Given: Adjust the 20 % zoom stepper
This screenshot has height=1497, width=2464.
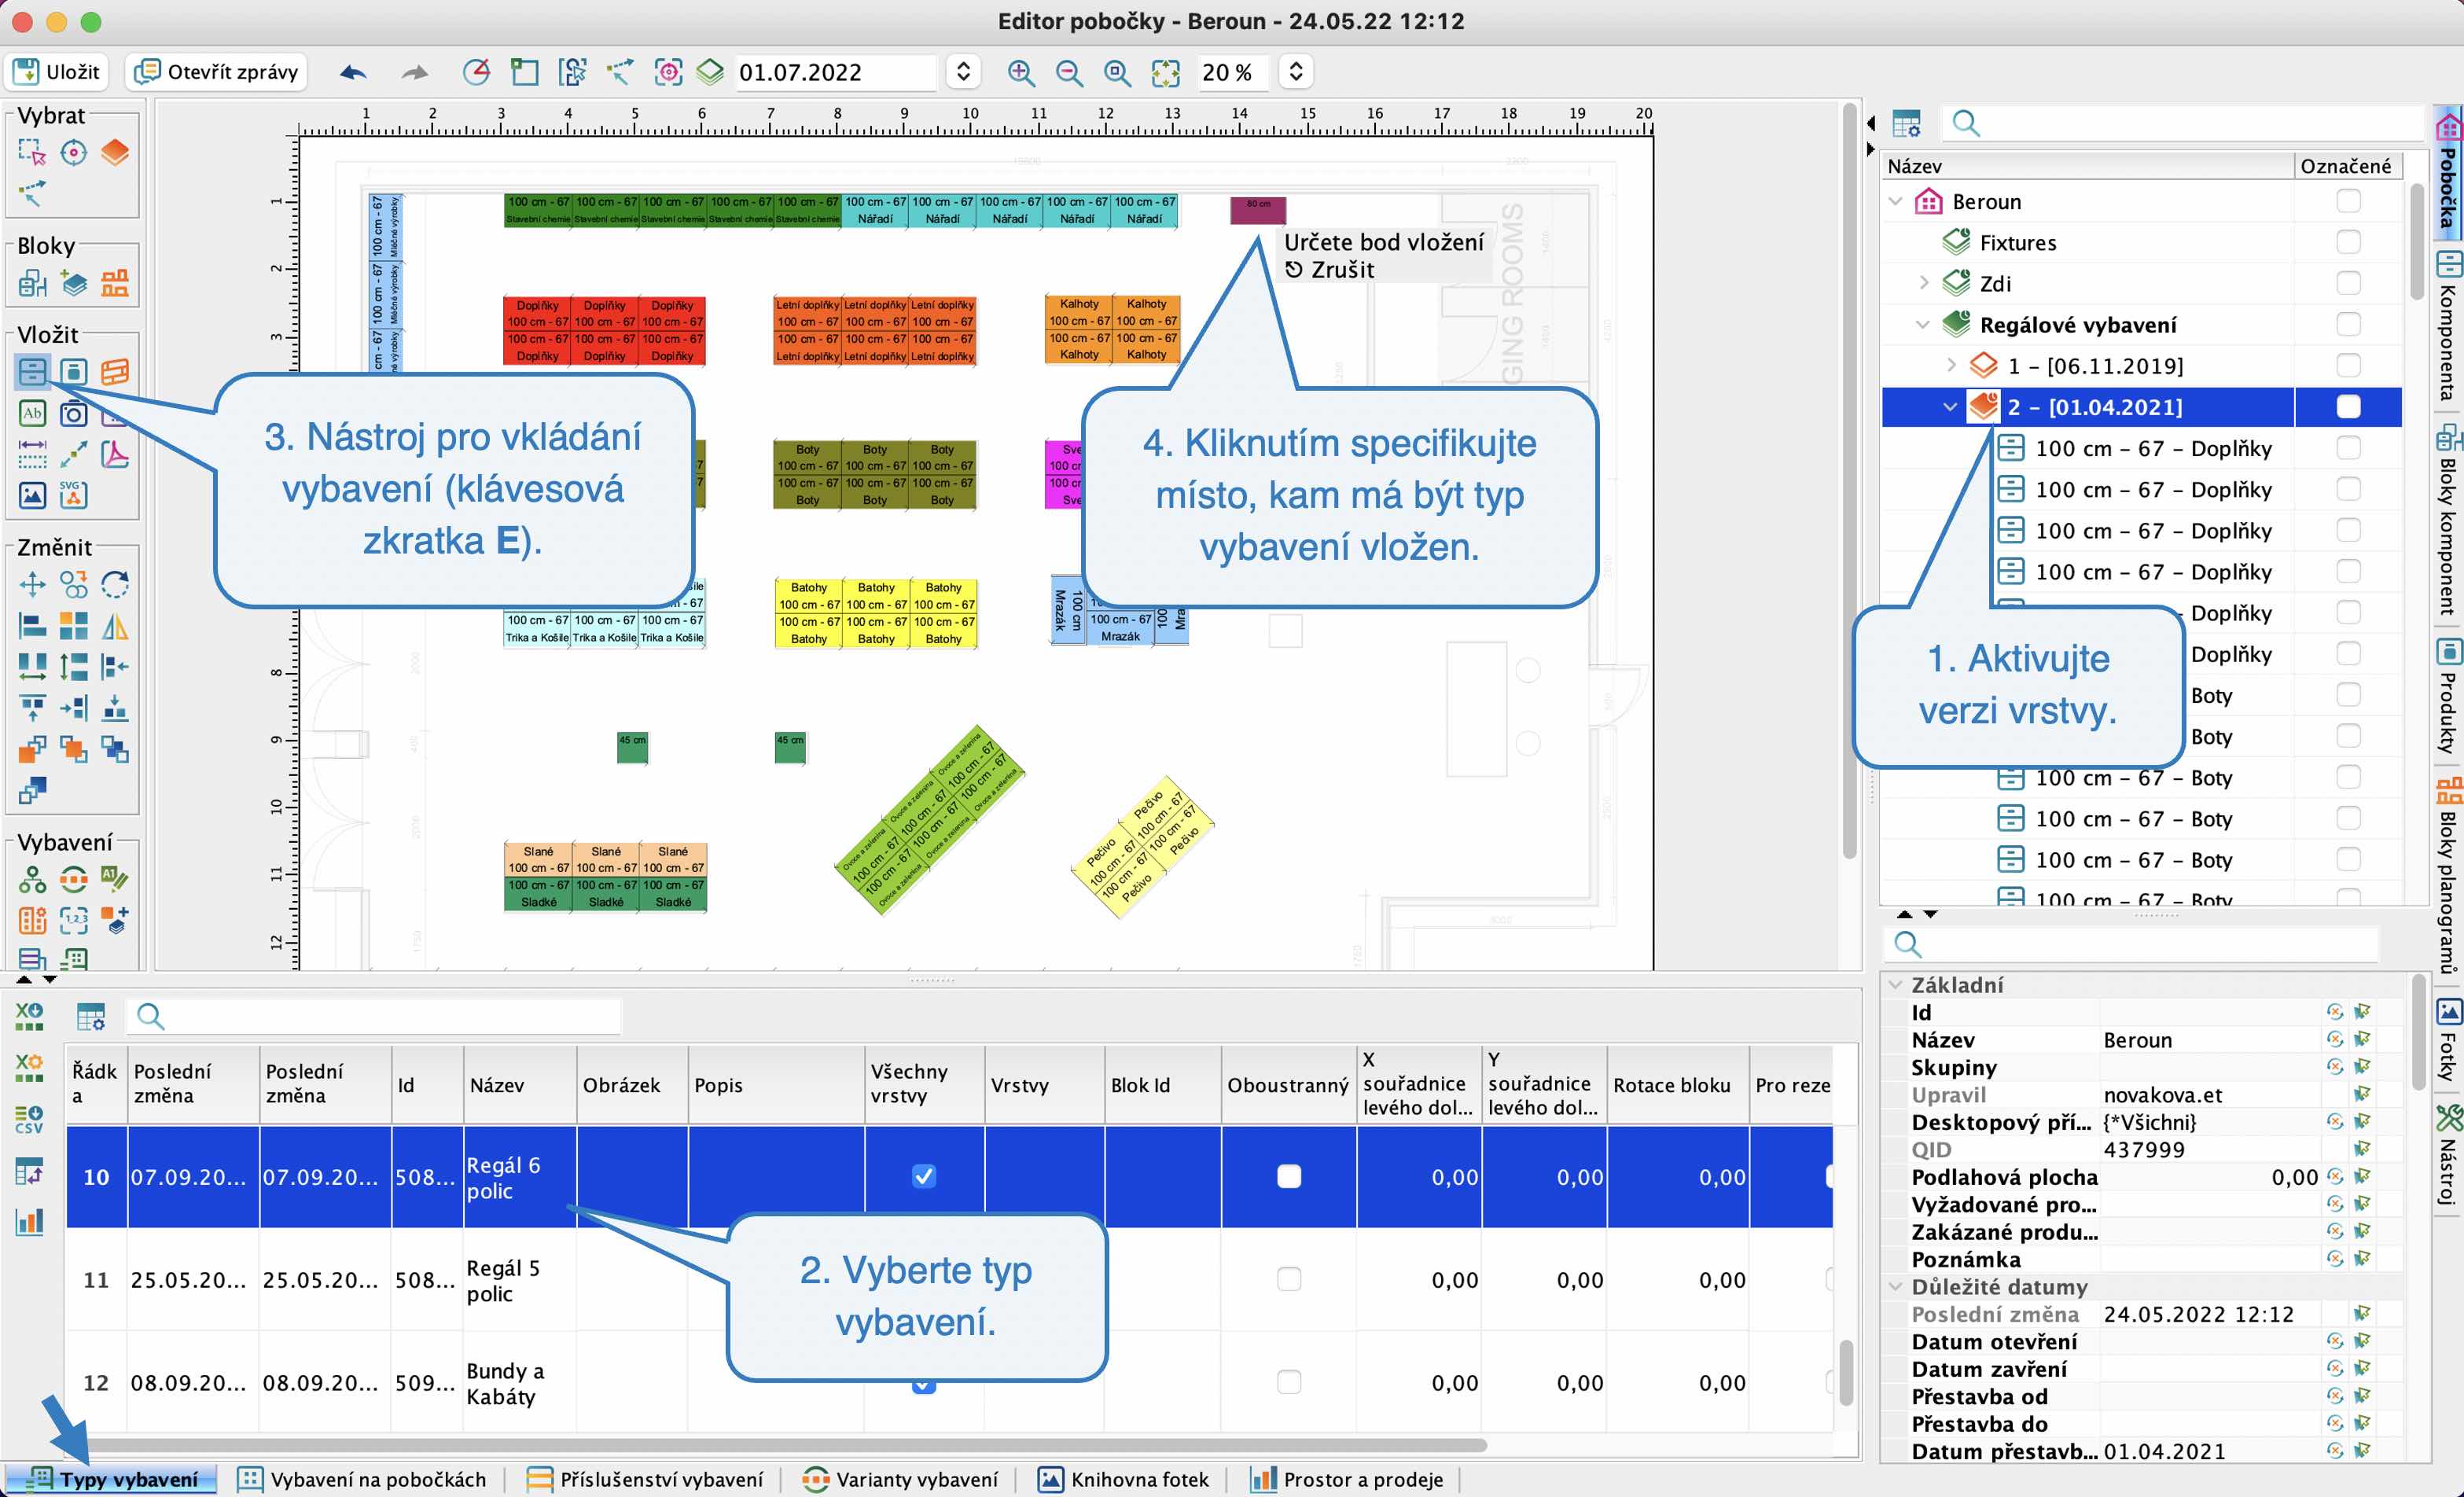Looking at the screenshot, I should [x=1296, y=72].
